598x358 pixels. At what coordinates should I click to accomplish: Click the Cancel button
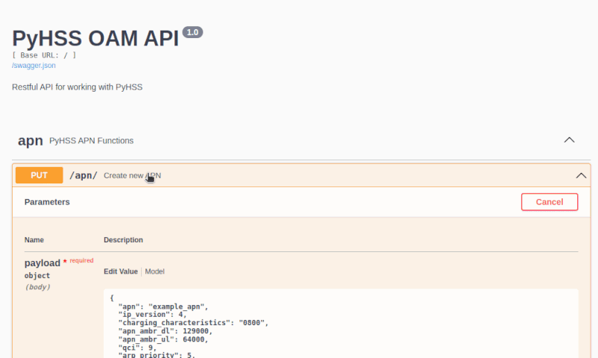(x=550, y=202)
